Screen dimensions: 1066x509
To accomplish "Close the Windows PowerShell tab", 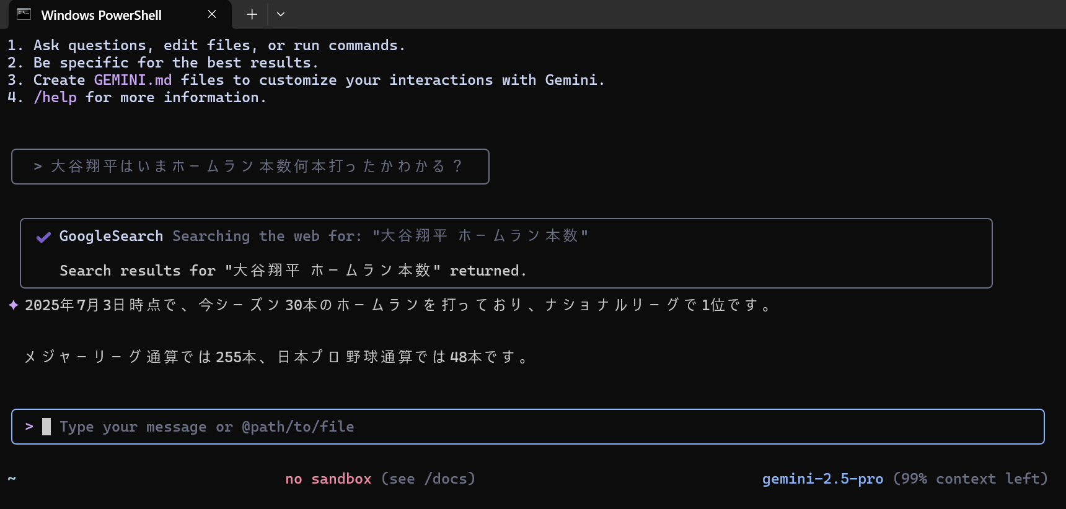I will pyautogui.click(x=212, y=14).
